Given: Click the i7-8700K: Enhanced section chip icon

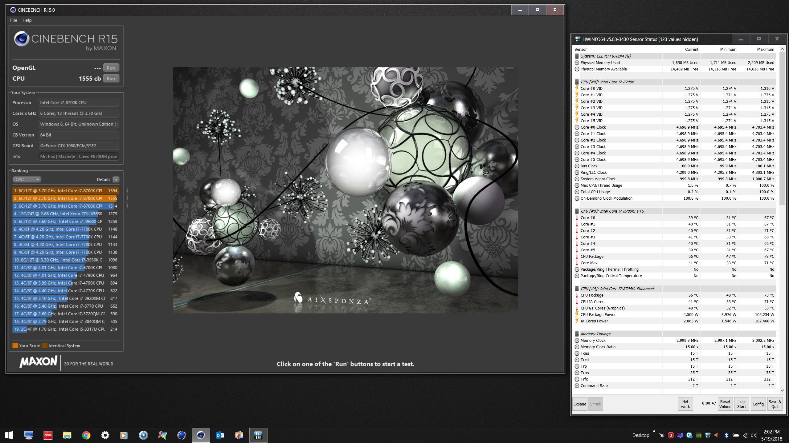Looking at the screenshot, I should (577, 289).
